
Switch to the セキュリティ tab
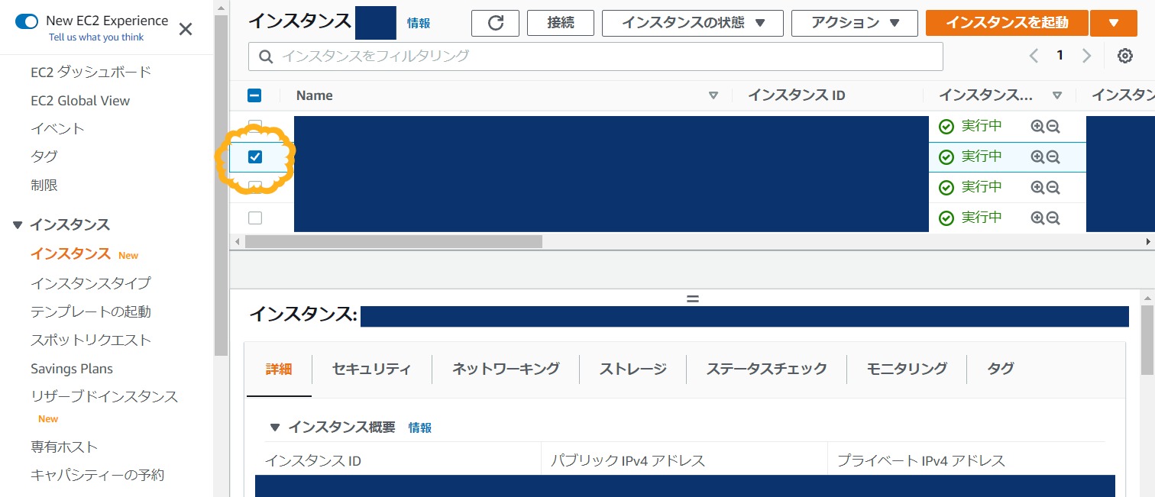pos(371,368)
